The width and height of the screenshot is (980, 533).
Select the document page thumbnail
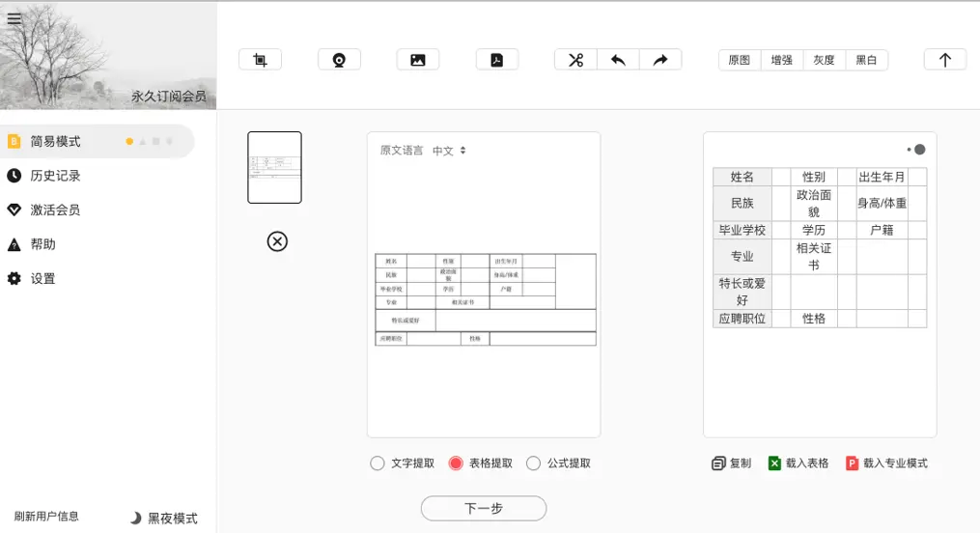(274, 167)
